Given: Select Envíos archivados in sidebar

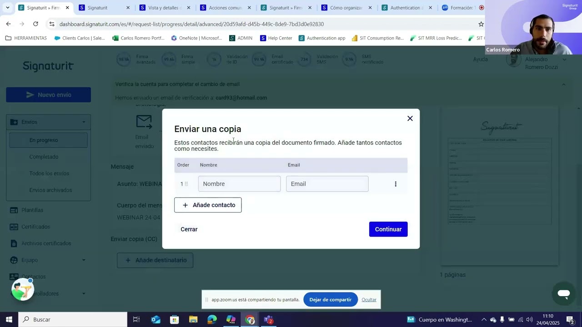Looking at the screenshot, I should coord(50,190).
